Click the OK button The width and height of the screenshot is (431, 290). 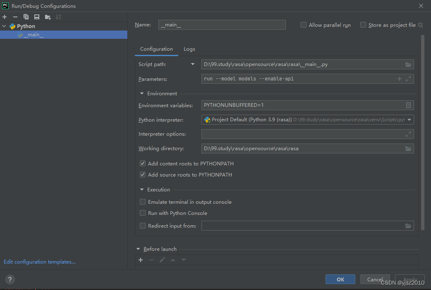coord(340,279)
